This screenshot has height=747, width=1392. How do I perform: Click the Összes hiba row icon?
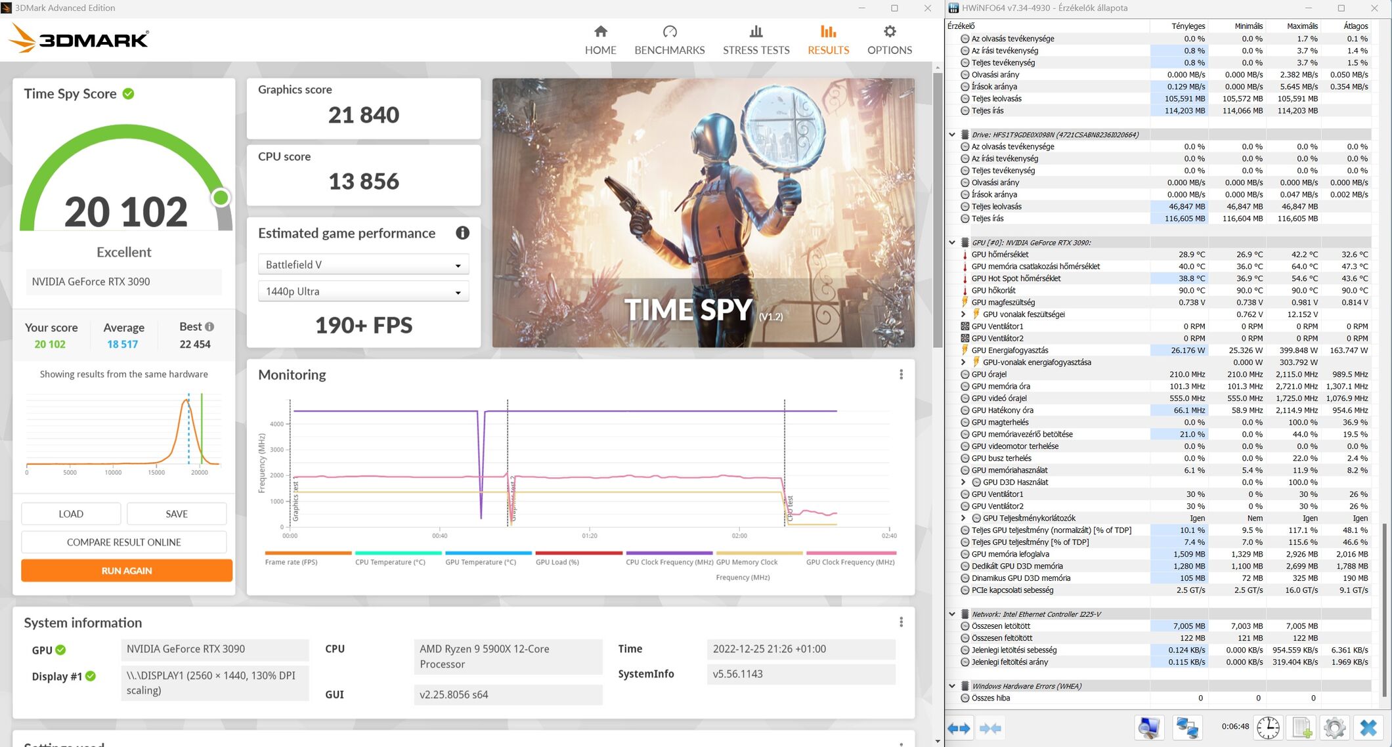coord(965,698)
